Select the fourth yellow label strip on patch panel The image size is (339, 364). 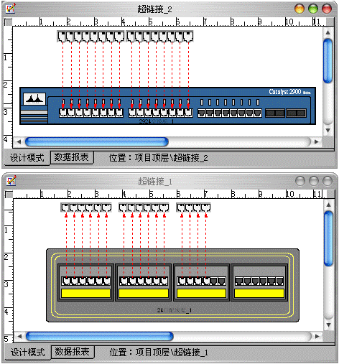(x=259, y=293)
